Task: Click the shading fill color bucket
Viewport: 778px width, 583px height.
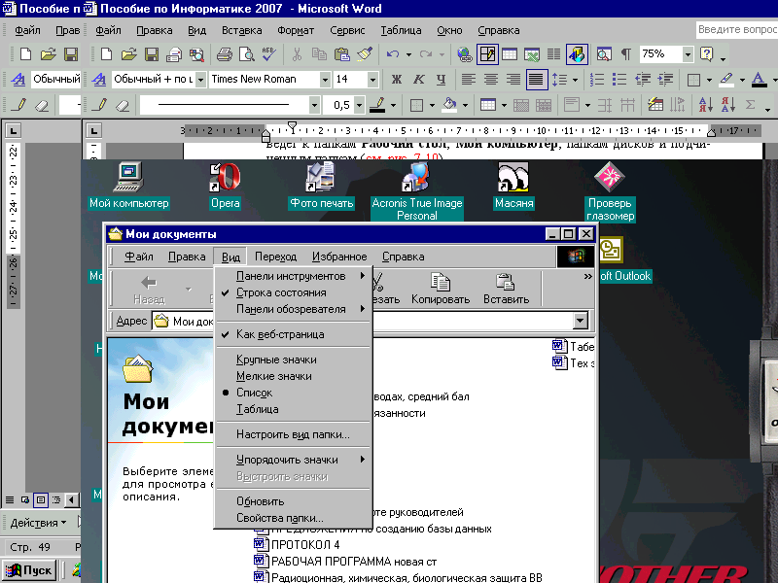Action: pos(449,105)
